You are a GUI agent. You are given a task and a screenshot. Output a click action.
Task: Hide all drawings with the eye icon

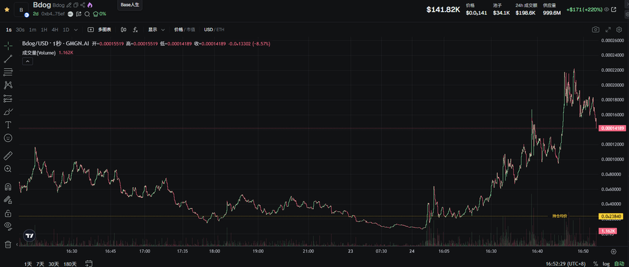(9, 225)
